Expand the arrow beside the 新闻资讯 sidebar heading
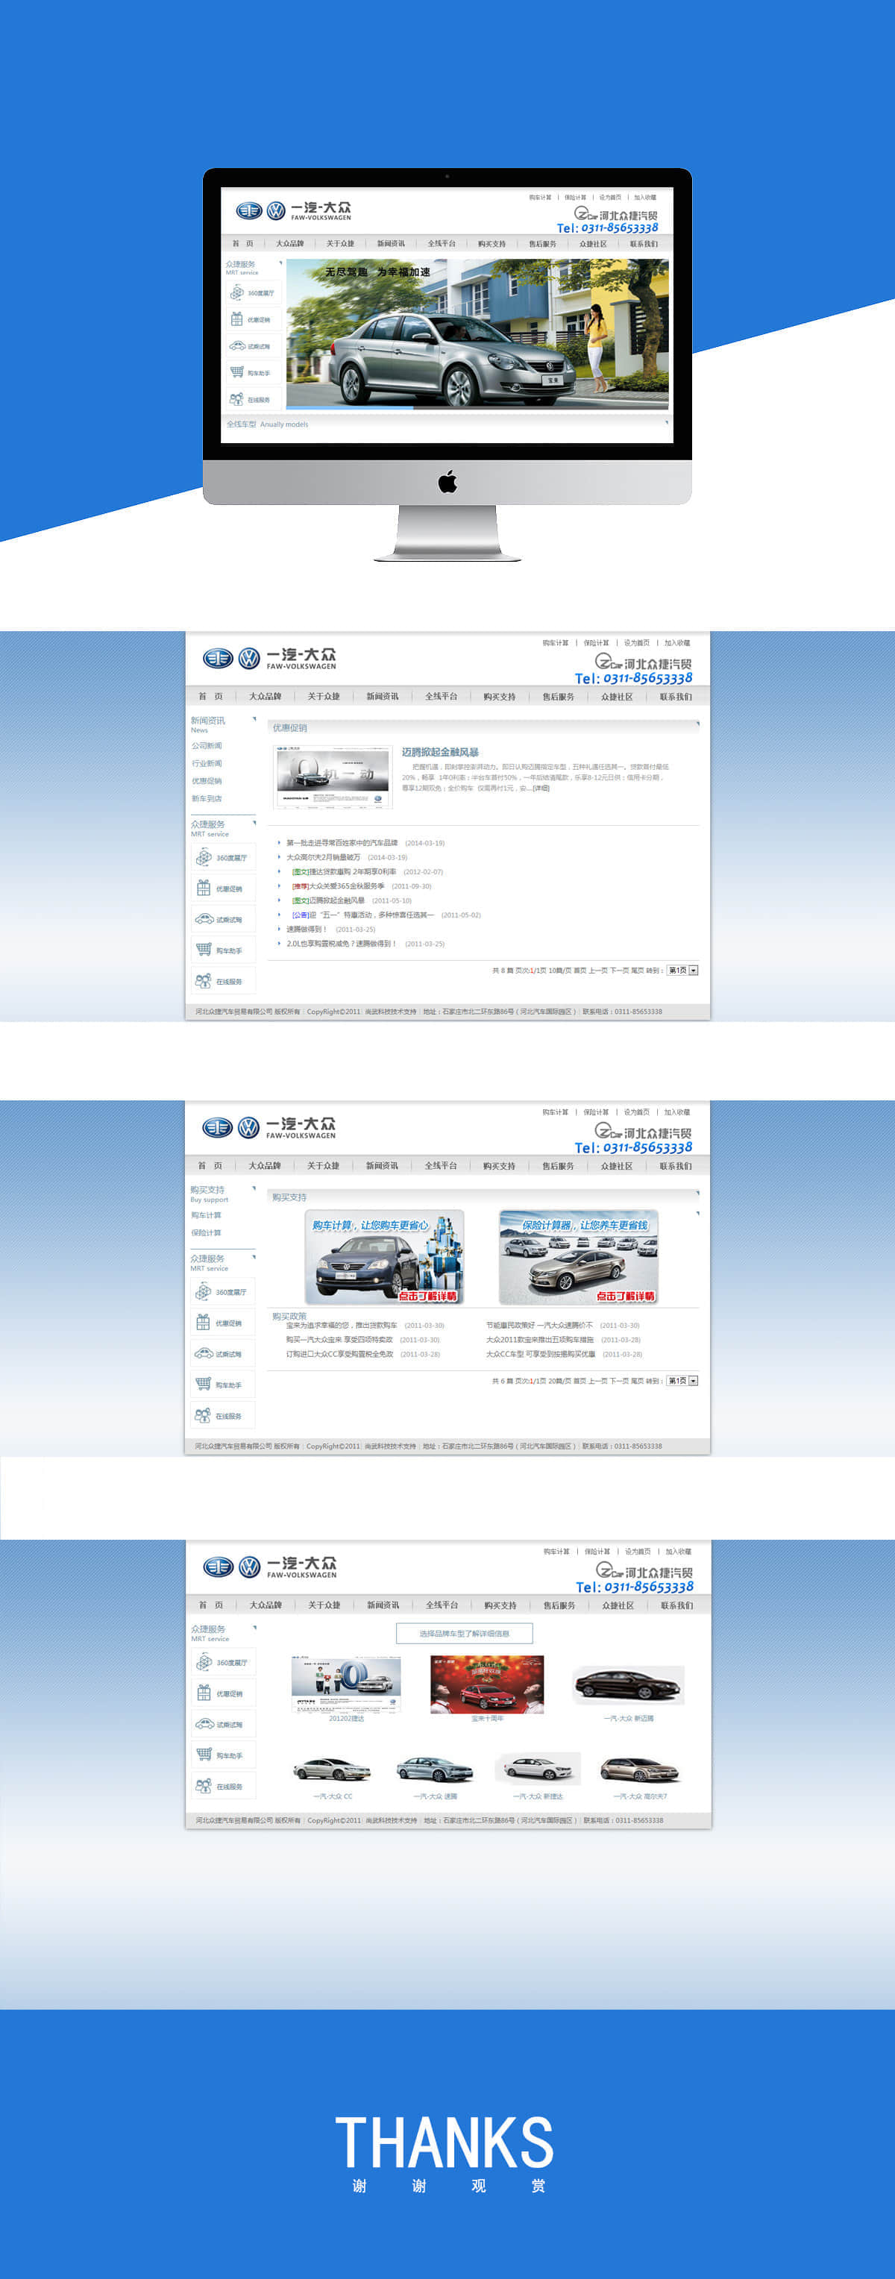The width and height of the screenshot is (895, 2279). 254,719
